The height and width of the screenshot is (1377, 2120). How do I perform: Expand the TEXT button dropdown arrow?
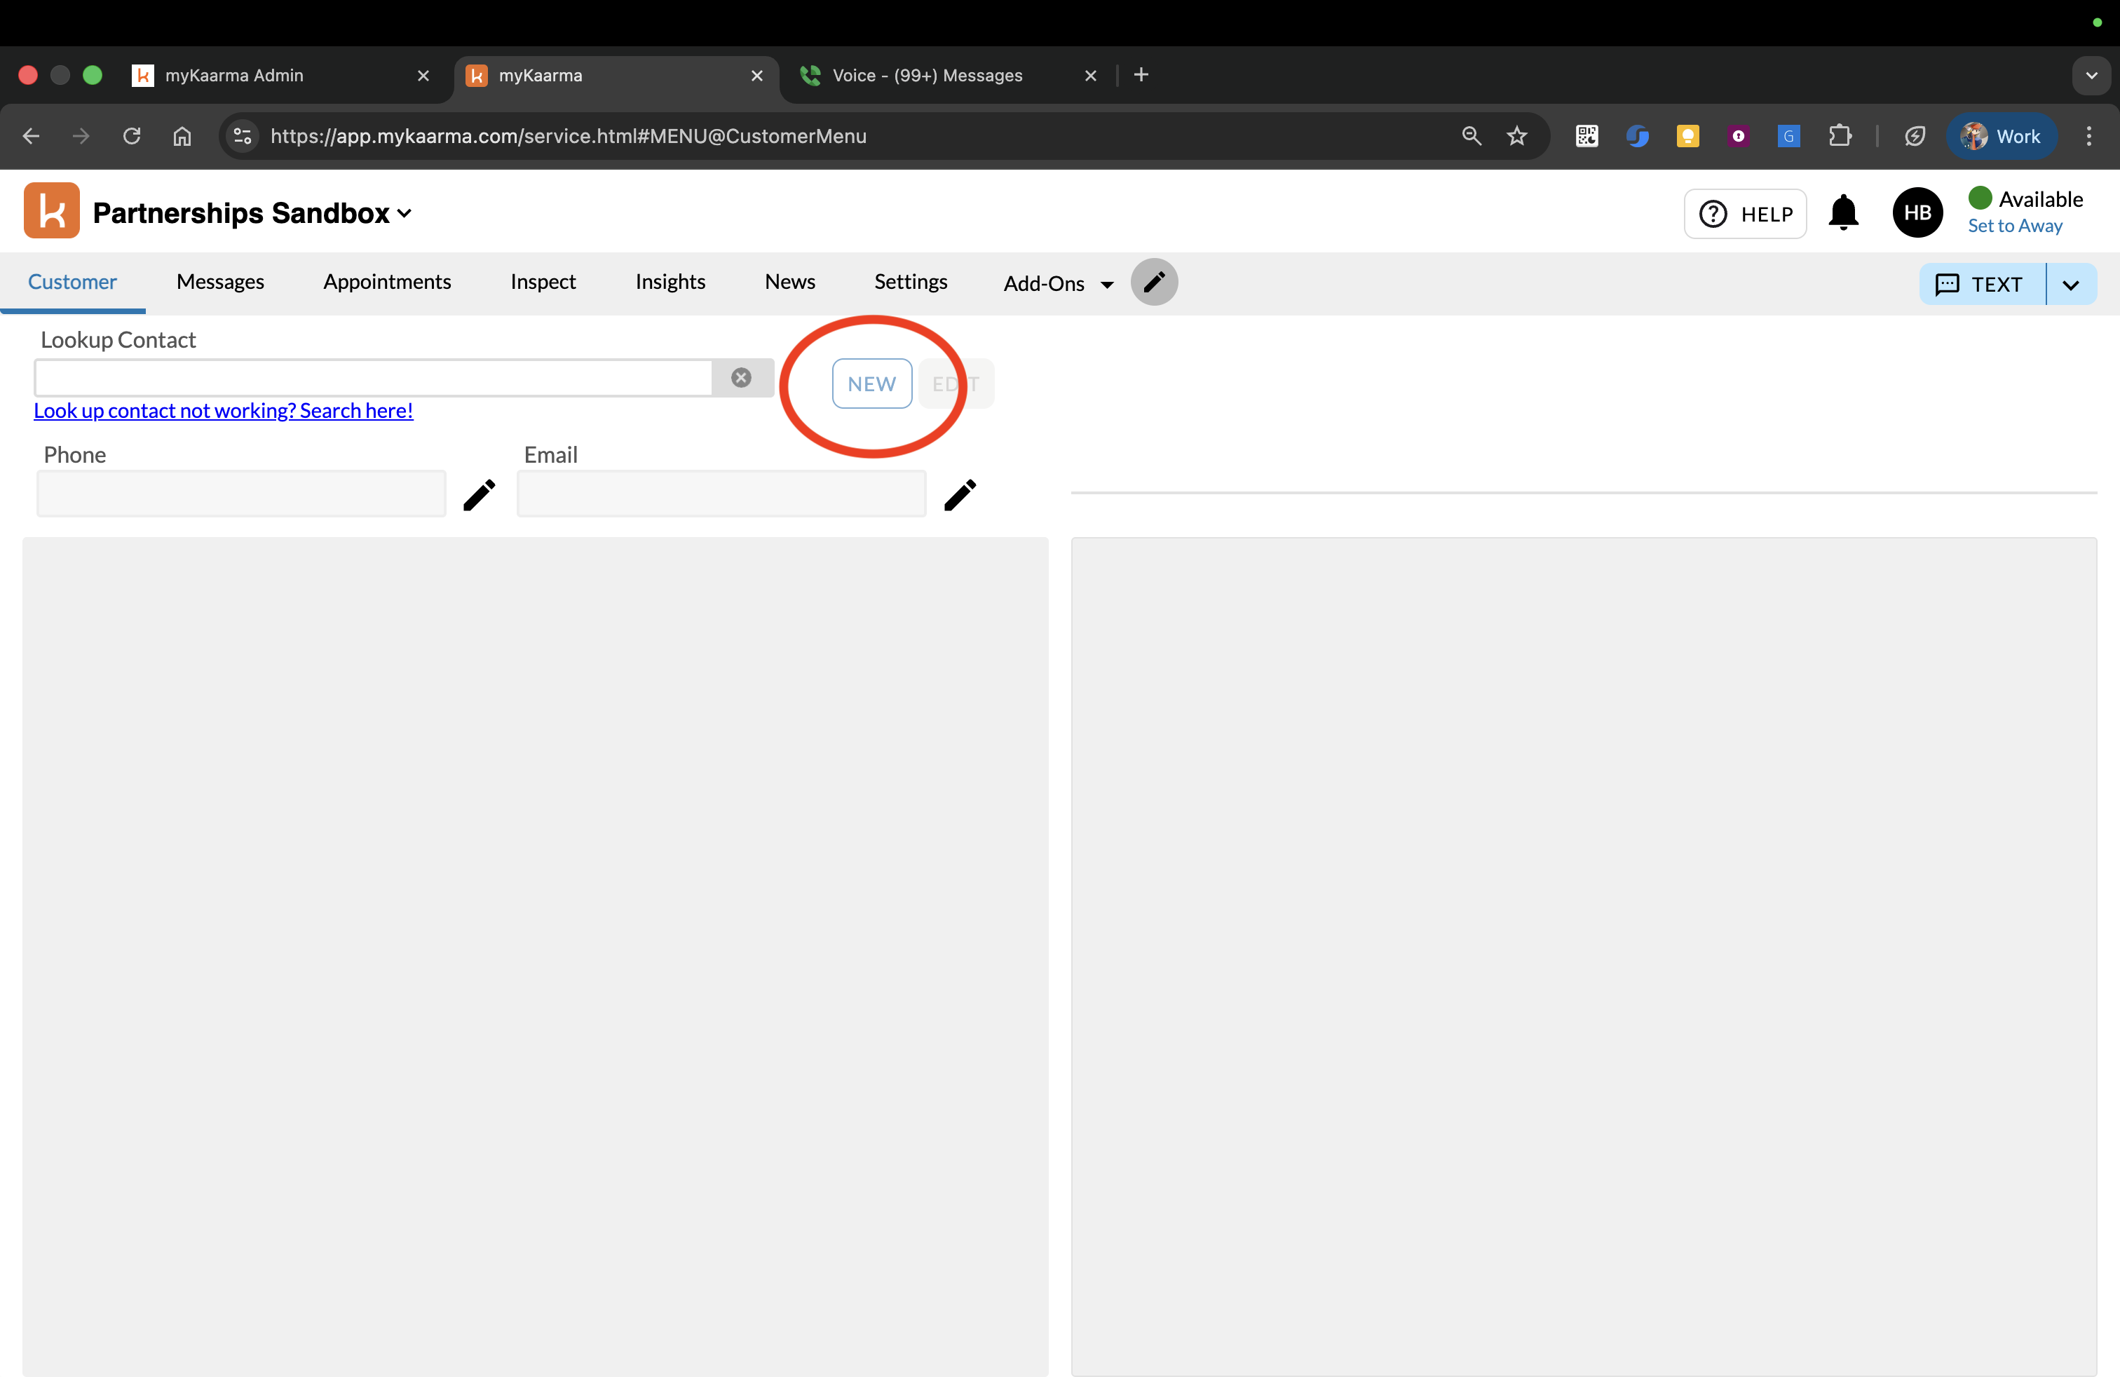pos(2070,285)
